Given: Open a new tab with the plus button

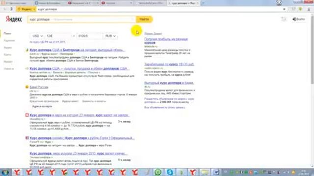Looking at the screenshot, I should click(203, 3).
